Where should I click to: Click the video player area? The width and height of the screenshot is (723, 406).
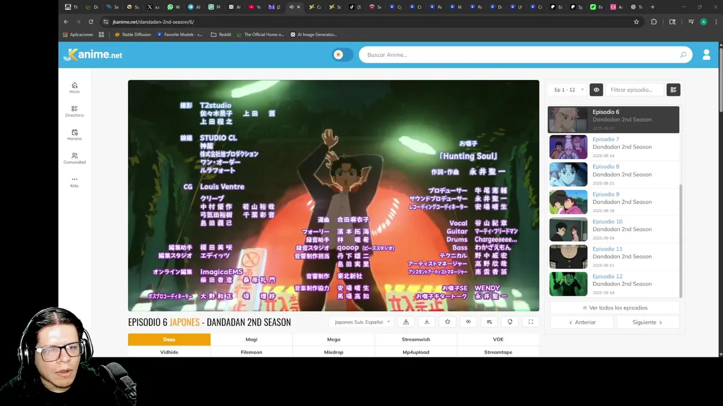pos(333,196)
